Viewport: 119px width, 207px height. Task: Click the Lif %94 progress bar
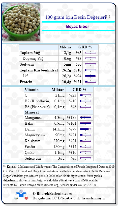(x=91, y=76)
